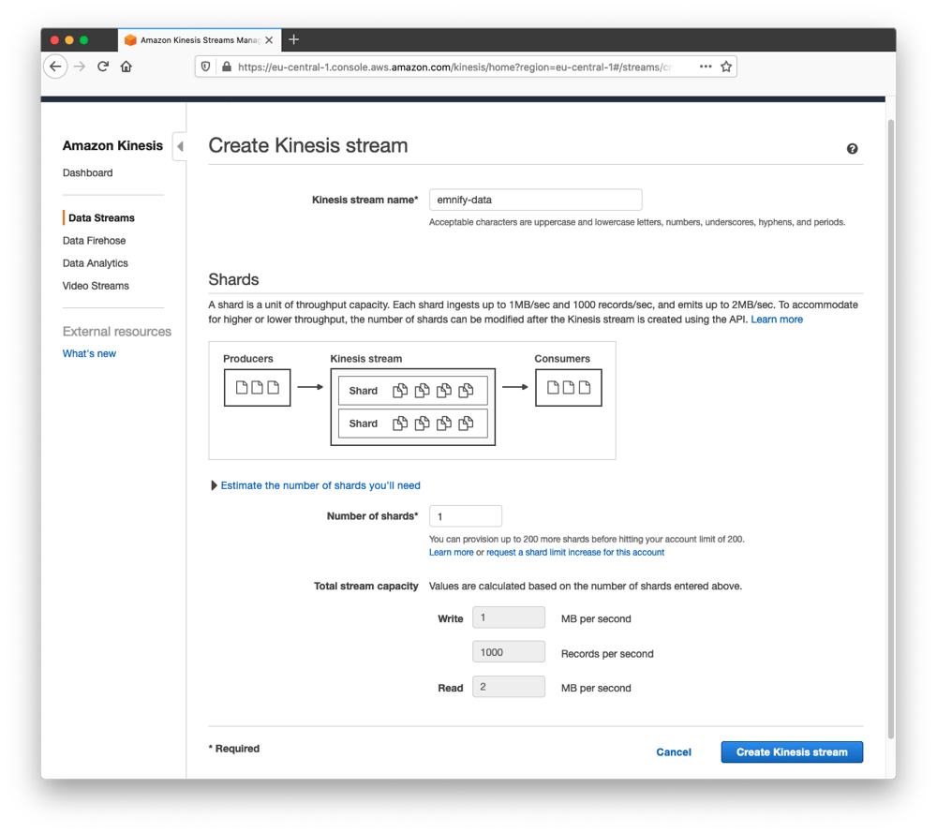Bookmark this page with the star icon
The height and width of the screenshot is (833, 937).
coord(726,67)
